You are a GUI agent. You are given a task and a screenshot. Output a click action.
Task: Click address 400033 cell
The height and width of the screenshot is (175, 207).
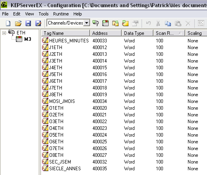point(100,41)
